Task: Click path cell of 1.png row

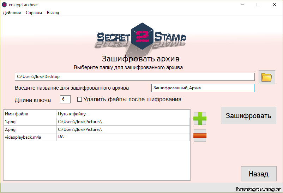Action: pyautogui.click(x=123, y=122)
